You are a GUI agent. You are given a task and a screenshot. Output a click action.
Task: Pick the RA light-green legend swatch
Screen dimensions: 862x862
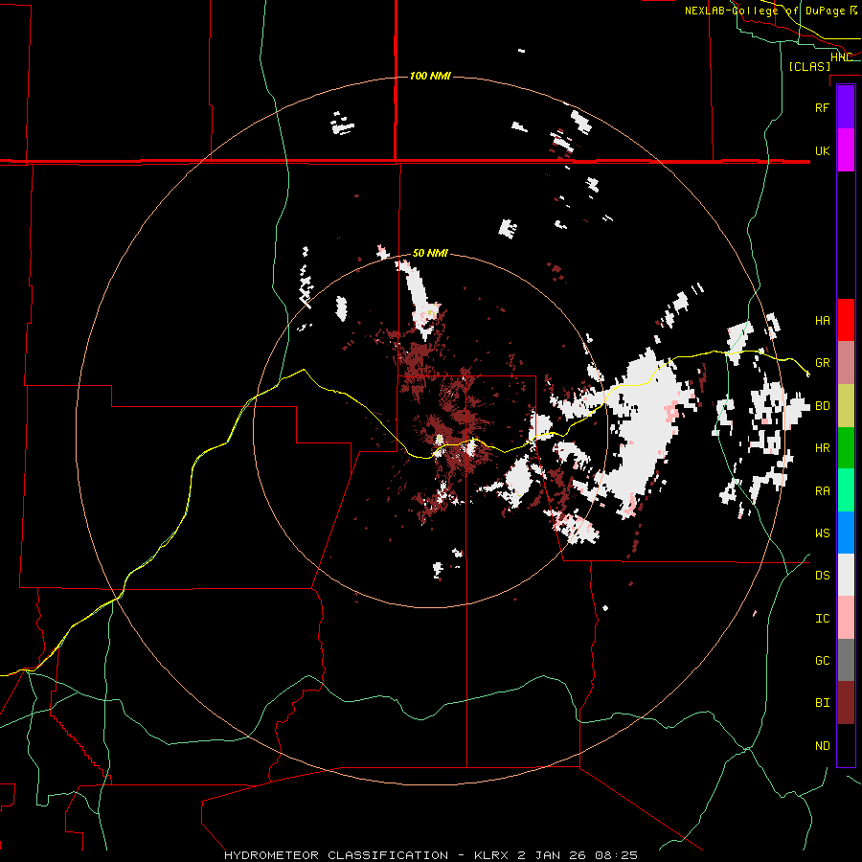click(x=846, y=490)
